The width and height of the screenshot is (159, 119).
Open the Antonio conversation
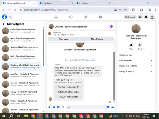(21, 84)
